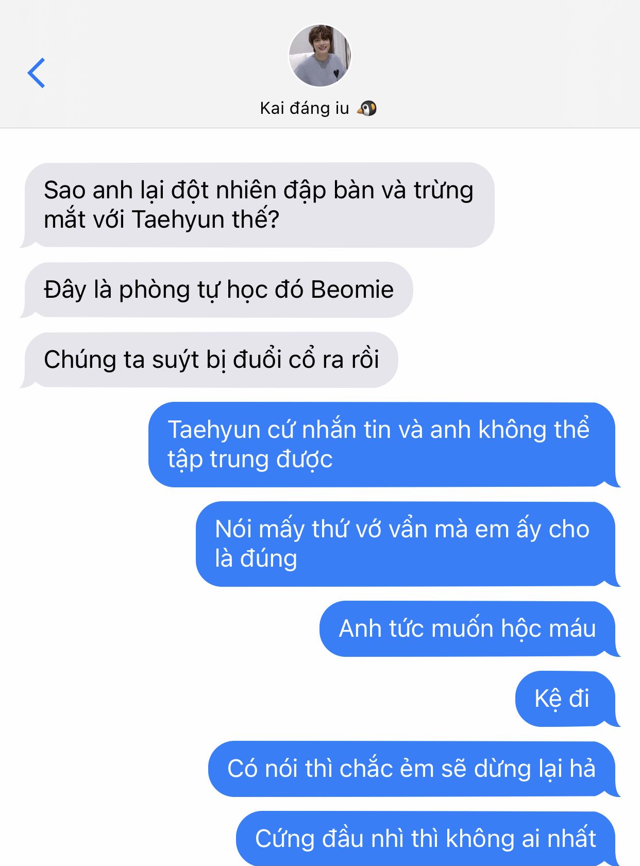Tap the penguin emoji beside contact name
The height and width of the screenshot is (866, 640).
(x=367, y=108)
